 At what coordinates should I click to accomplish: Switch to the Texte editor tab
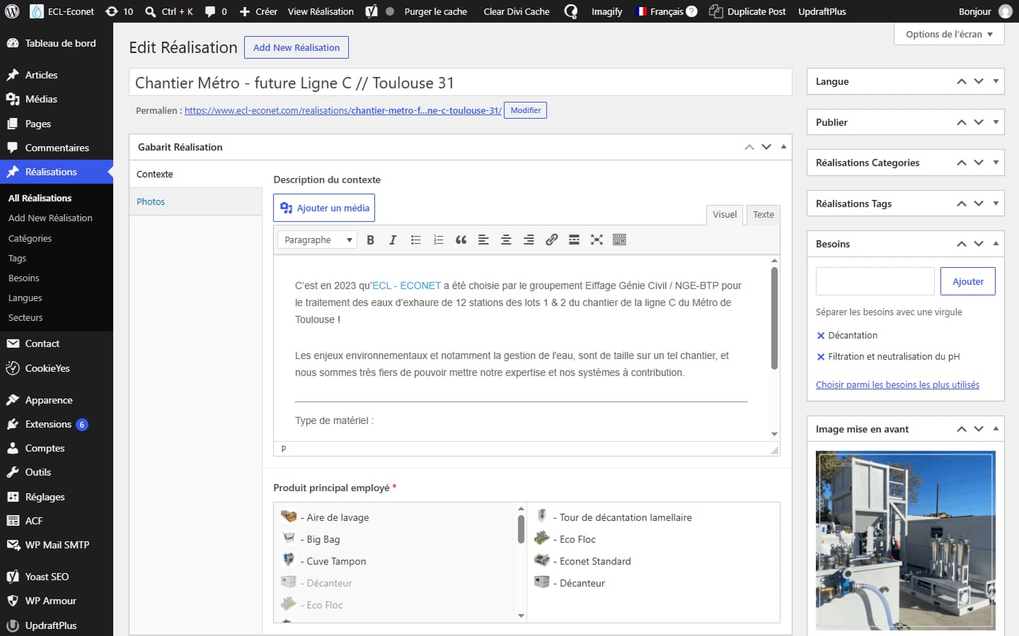(x=764, y=215)
